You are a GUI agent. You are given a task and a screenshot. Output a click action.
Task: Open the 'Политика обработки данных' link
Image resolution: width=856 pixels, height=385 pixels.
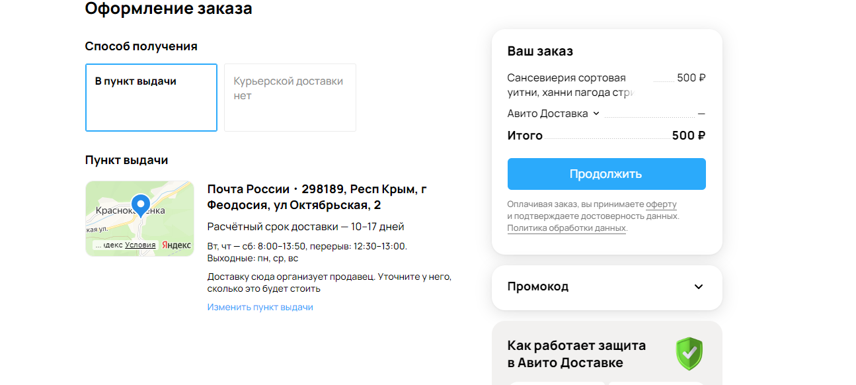566,228
